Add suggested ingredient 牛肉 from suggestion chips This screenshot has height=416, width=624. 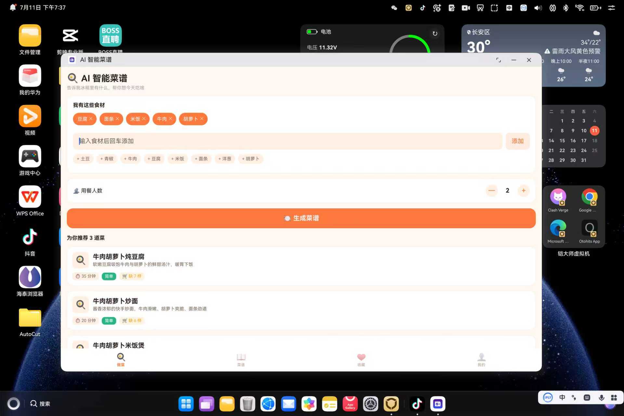click(130, 159)
